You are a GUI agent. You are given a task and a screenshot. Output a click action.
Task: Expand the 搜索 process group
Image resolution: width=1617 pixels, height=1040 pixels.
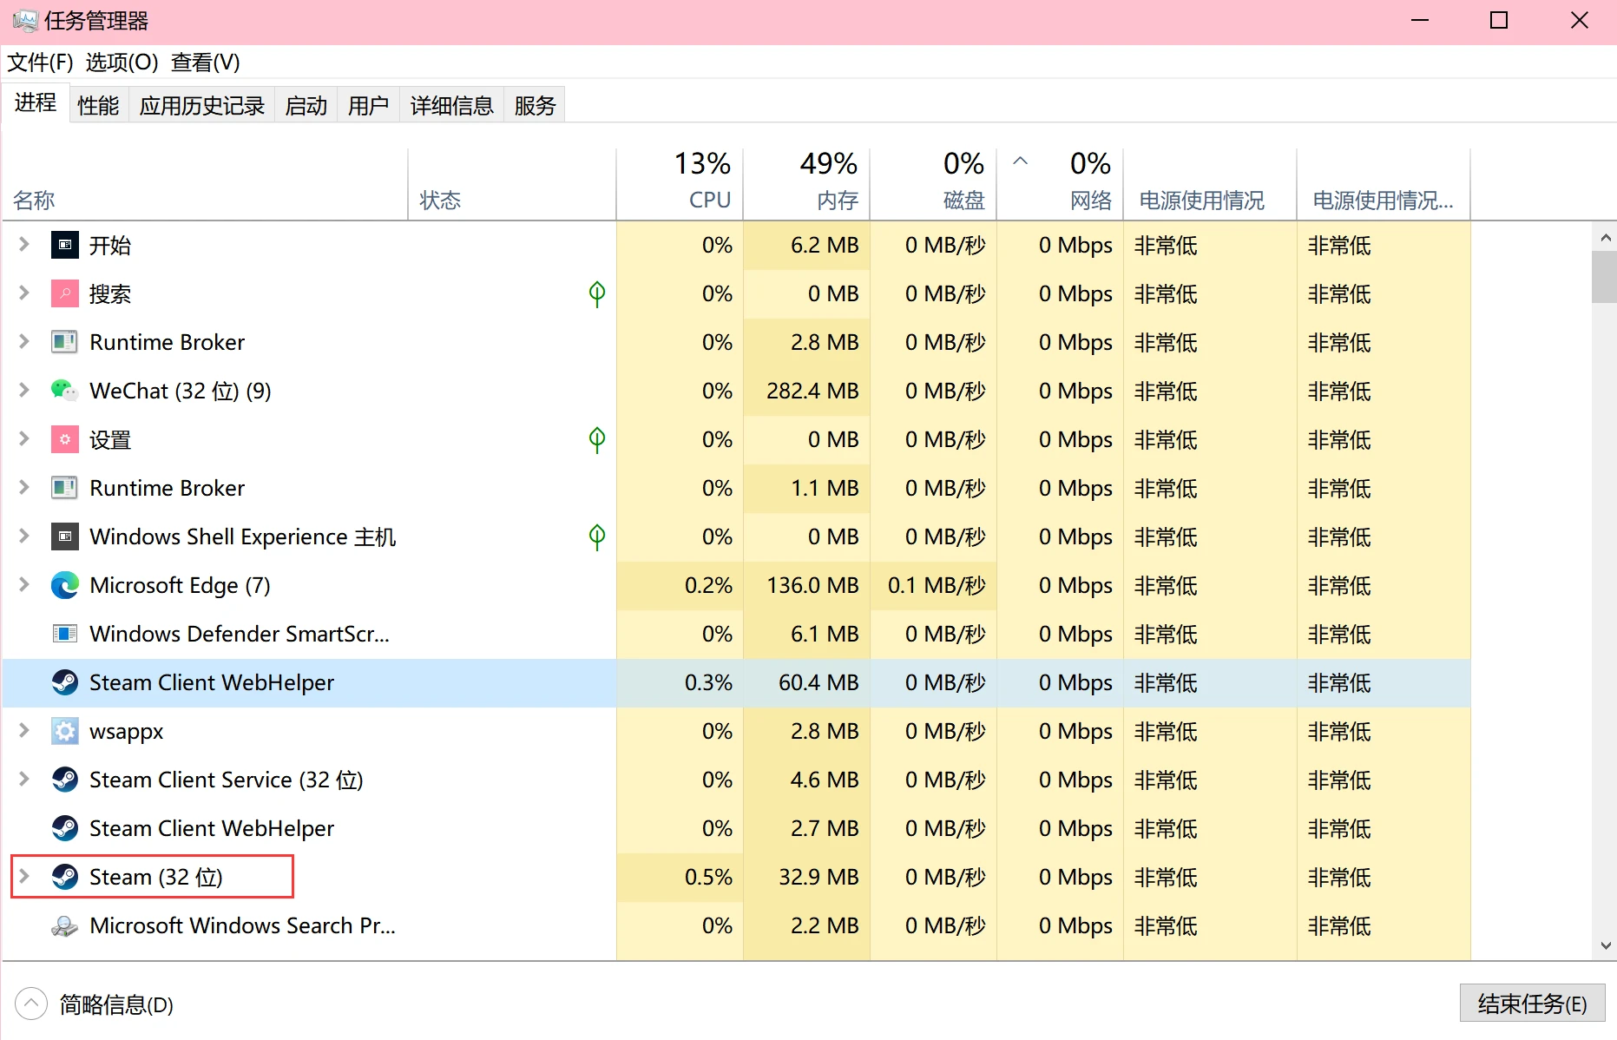coord(24,294)
